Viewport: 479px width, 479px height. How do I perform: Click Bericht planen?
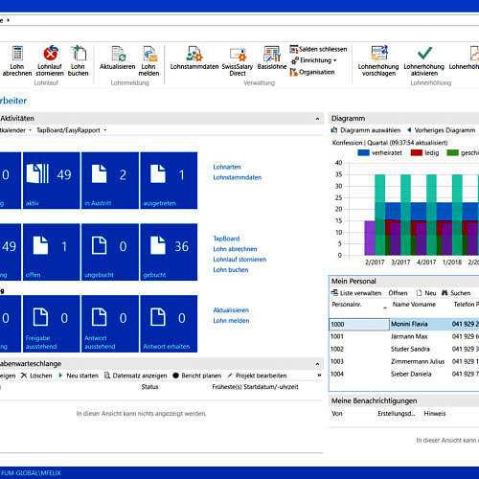(197, 376)
